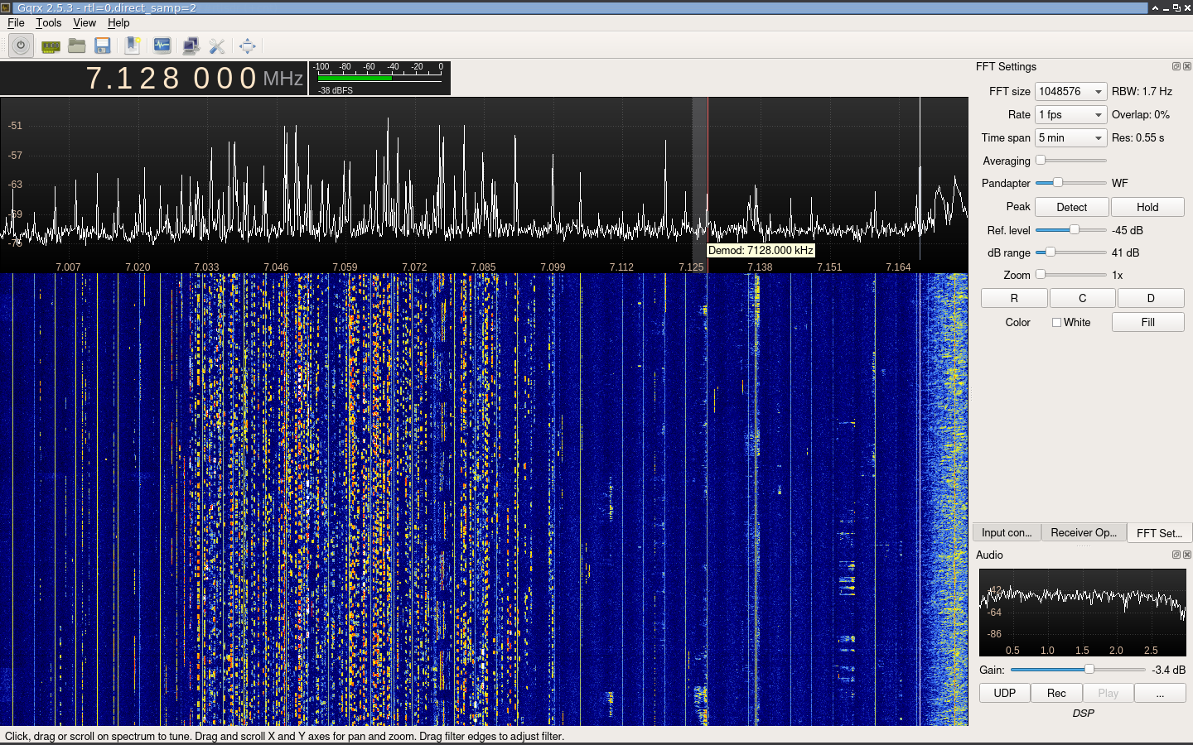Switch to the Receiver Options tab
Image resolution: width=1193 pixels, height=745 pixels.
point(1084,532)
